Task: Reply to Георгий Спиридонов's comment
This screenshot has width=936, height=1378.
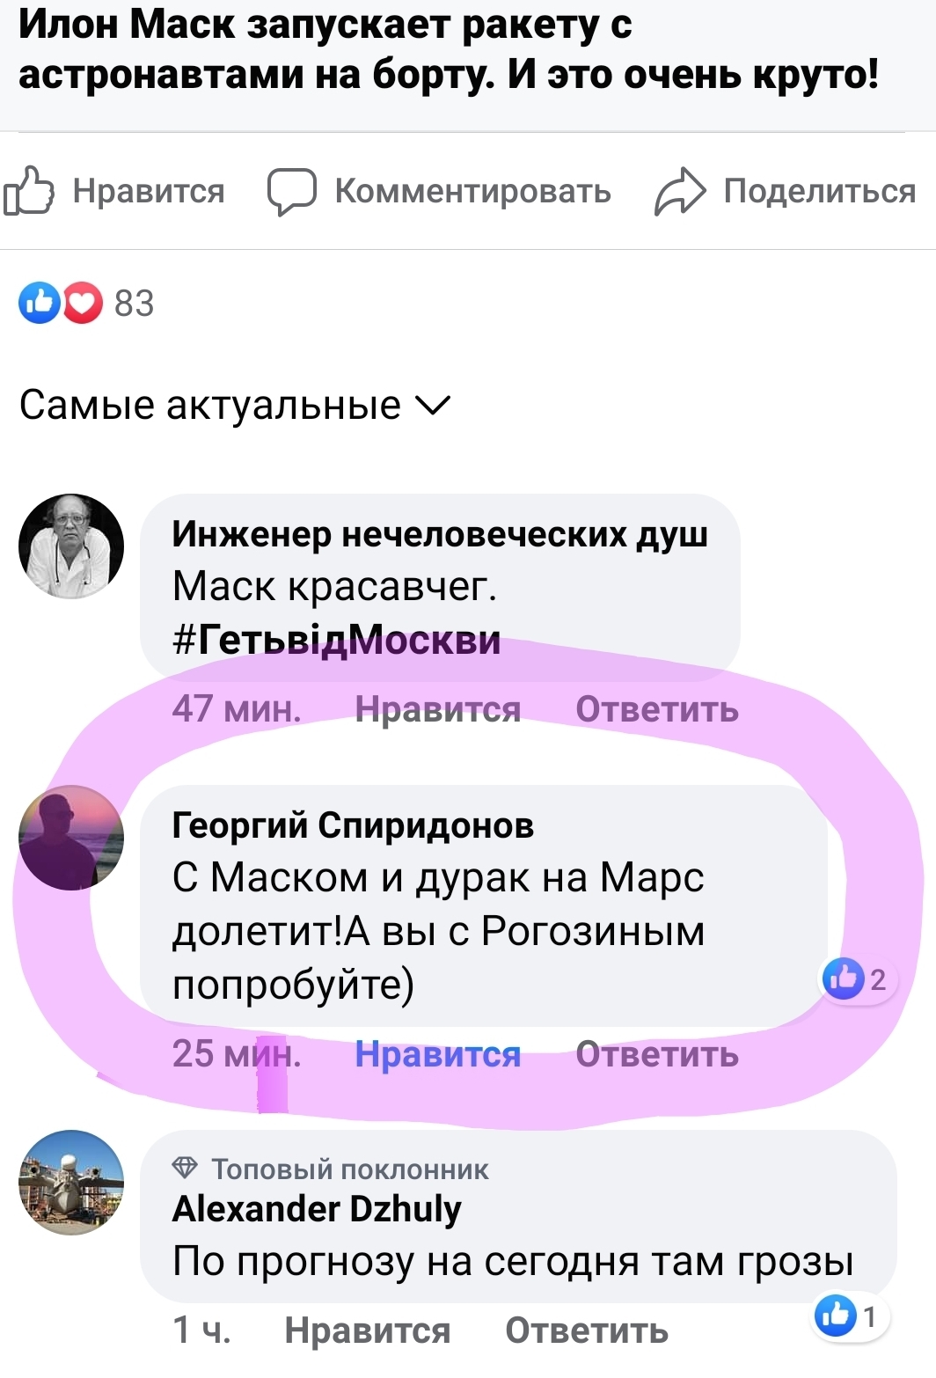Action: (x=657, y=1054)
